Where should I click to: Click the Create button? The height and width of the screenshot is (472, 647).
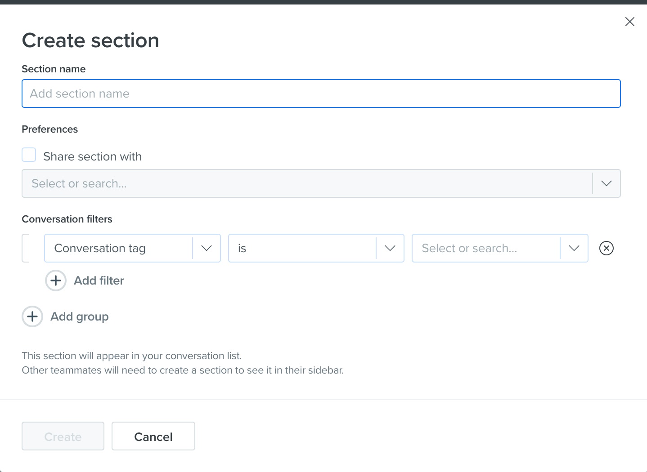[63, 436]
